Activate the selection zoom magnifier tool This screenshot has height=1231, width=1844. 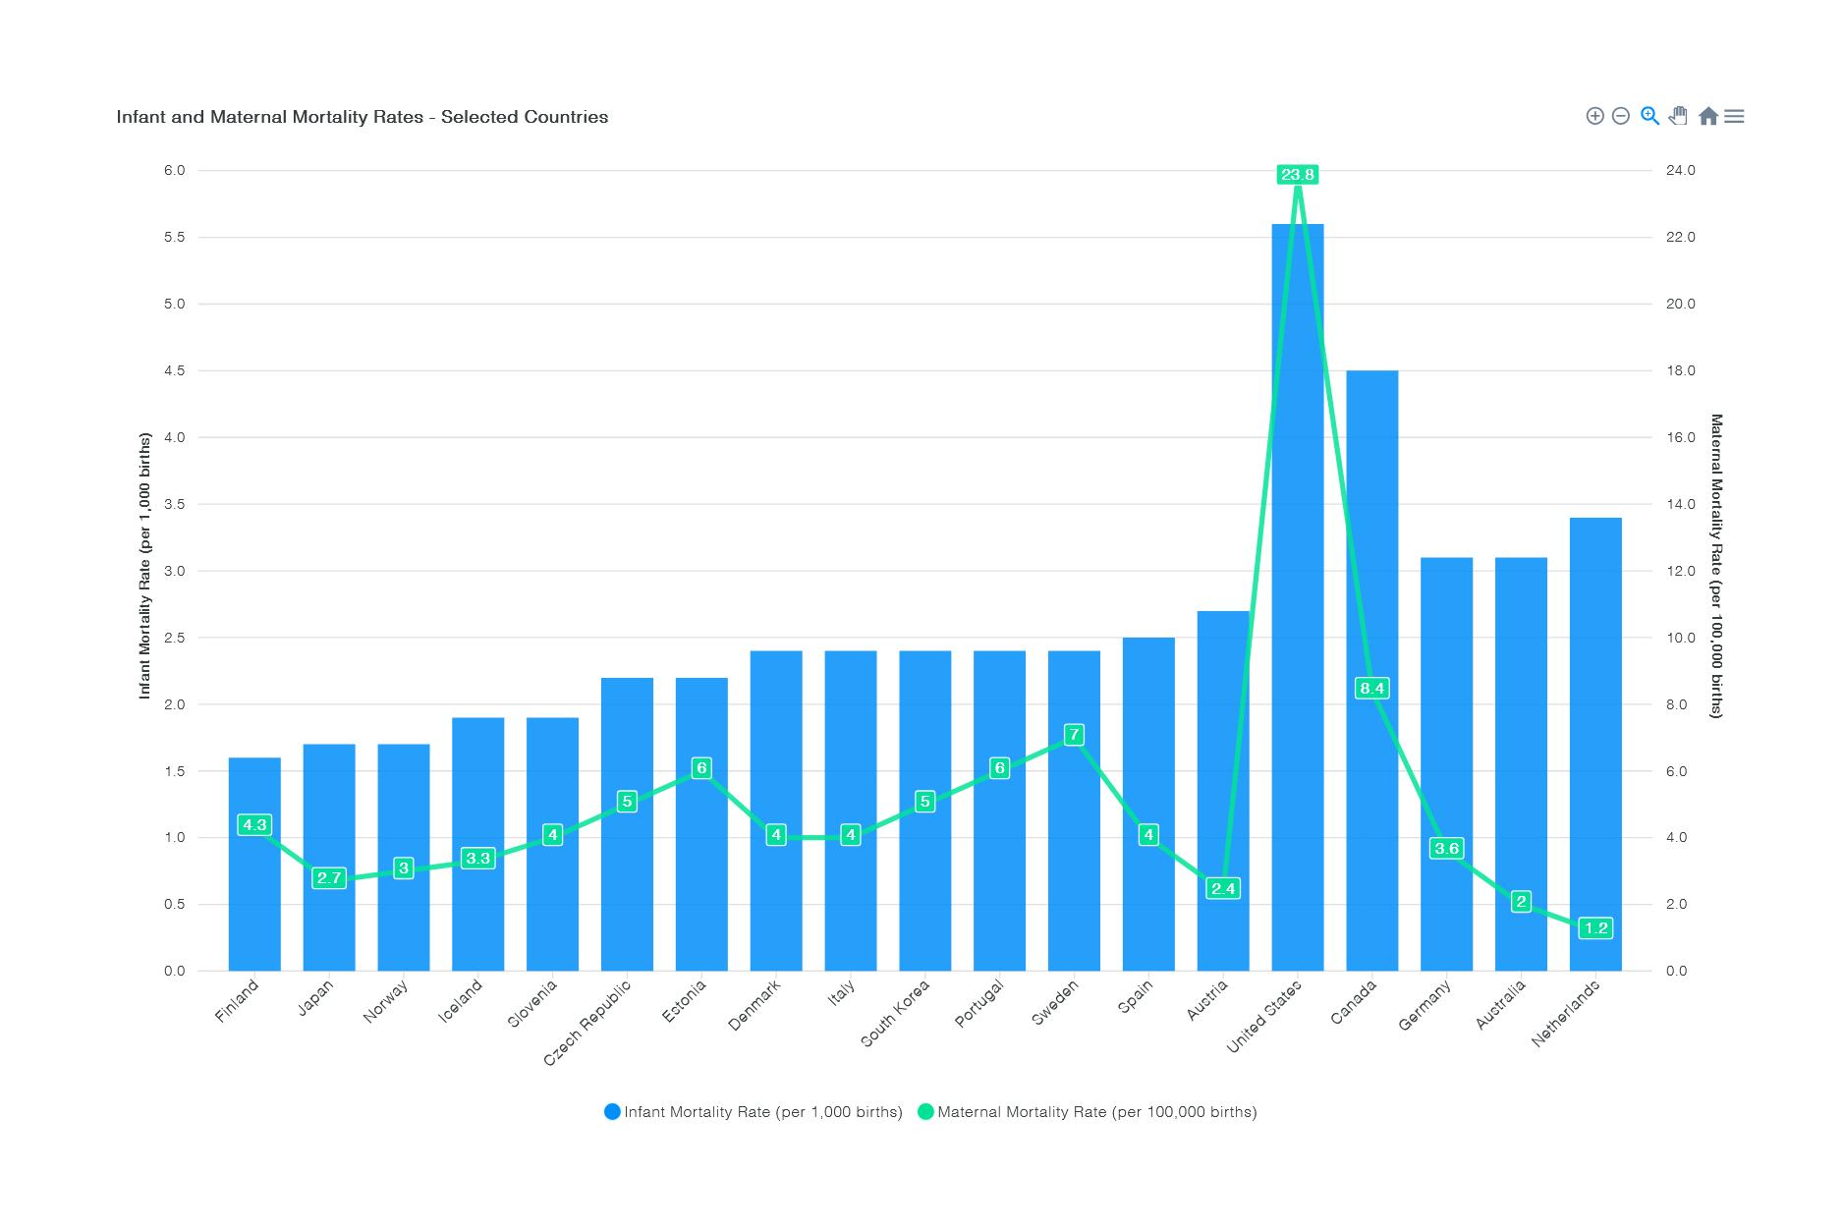[x=1649, y=116]
